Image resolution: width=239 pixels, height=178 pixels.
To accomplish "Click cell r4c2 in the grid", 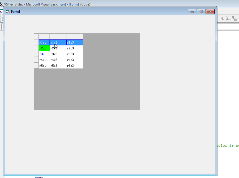I will coord(58,60).
